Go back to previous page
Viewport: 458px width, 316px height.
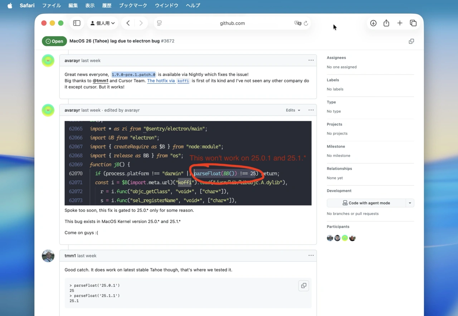128,23
